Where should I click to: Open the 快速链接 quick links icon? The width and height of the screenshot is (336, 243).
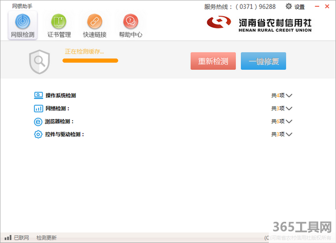pyautogui.click(x=95, y=22)
